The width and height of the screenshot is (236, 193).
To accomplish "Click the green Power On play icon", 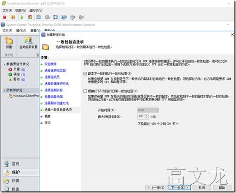I will click(x=22, y=17).
